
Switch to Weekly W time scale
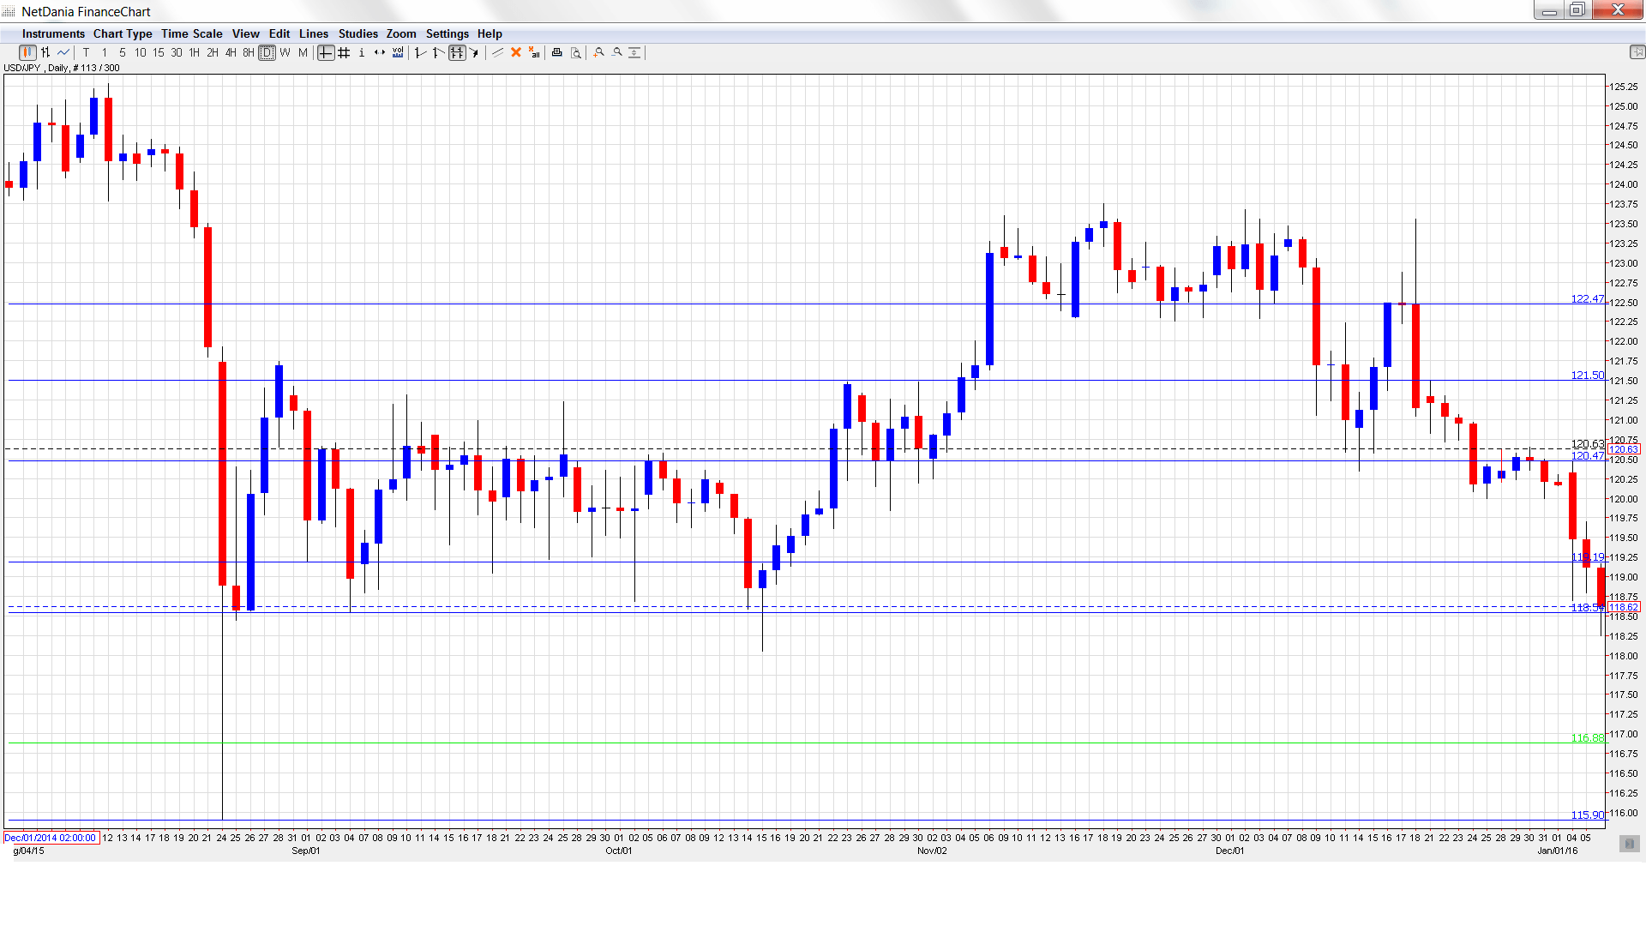(285, 53)
